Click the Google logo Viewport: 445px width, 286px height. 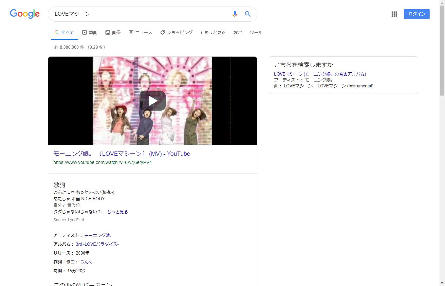click(x=25, y=14)
